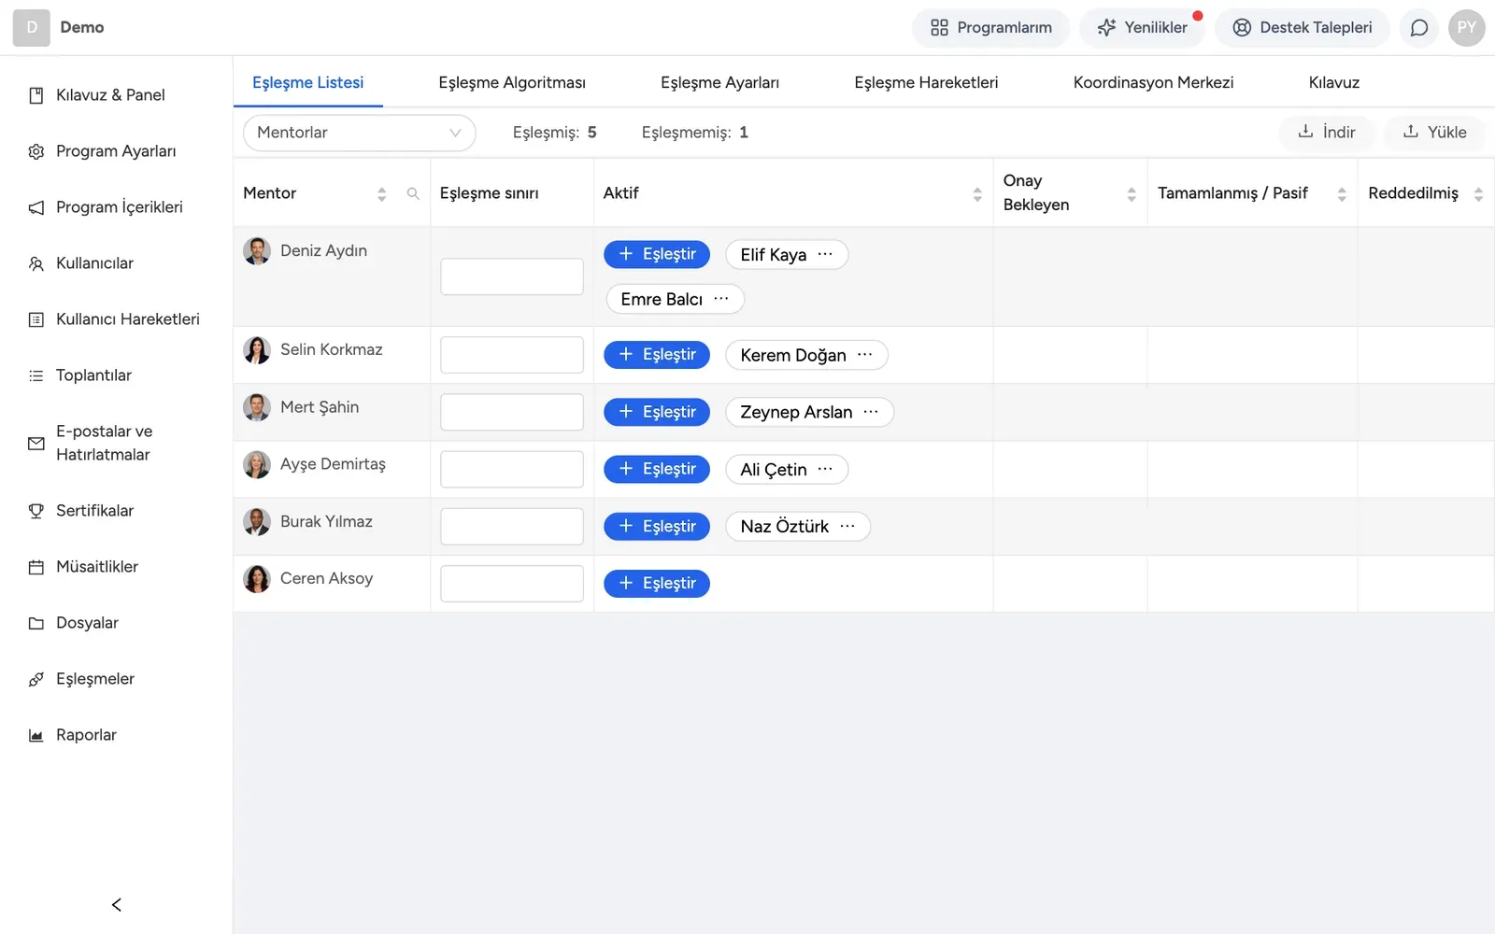Sort by the Mentor column arrows
The width and height of the screenshot is (1495, 934).
coord(381,193)
